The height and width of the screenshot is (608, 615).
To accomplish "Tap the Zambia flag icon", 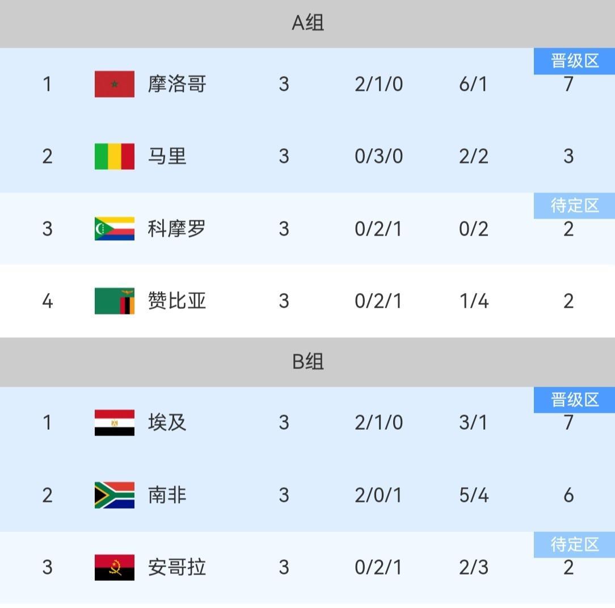I will pos(115,301).
